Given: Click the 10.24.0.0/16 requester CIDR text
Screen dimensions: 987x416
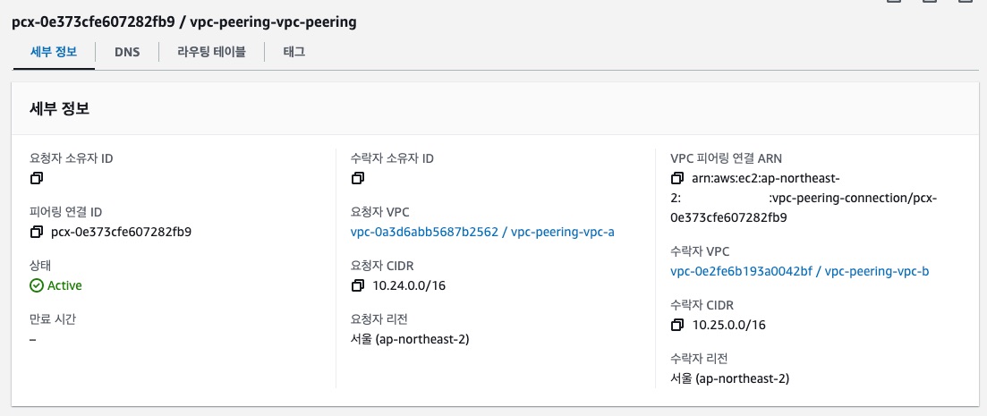Looking at the screenshot, I should coord(409,285).
